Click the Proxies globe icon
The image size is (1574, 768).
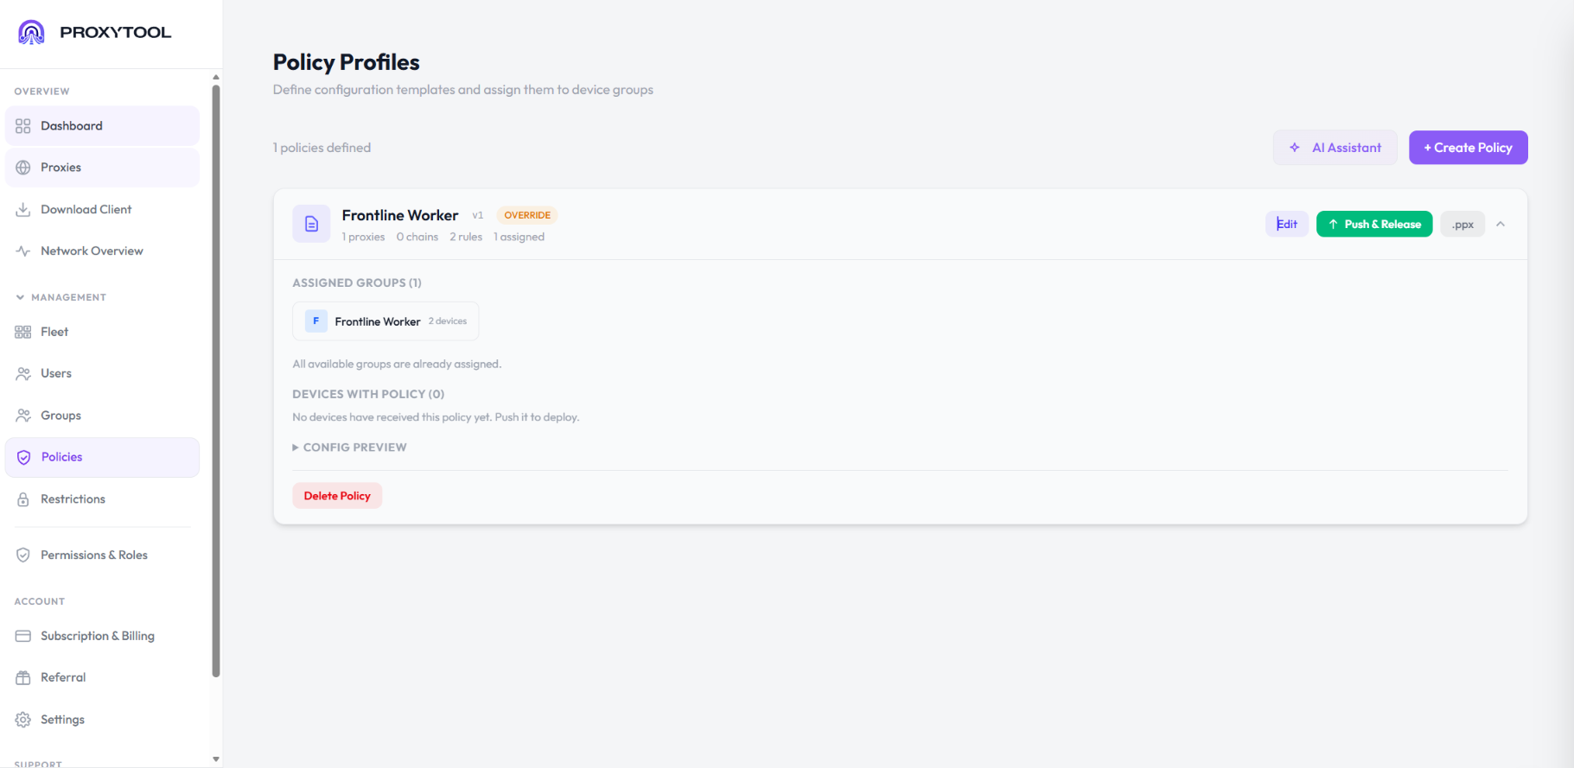(23, 168)
